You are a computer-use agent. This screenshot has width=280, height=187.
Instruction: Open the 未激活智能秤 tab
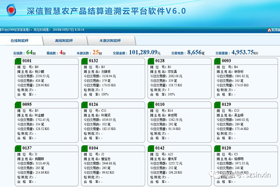pyautogui.click(x=109, y=41)
